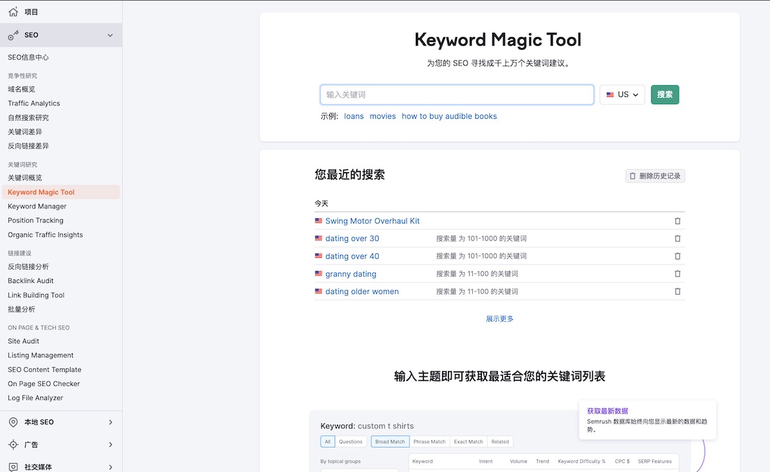Open Keyword Manager in sidebar
Image resolution: width=770 pixels, height=472 pixels.
click(x=37, y=206)
